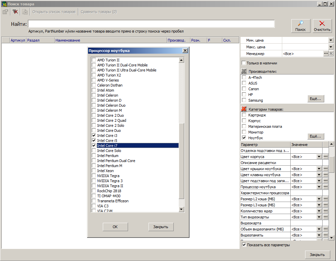Open the Цвет крышки ноутбука dropdown

click(319, 169)
